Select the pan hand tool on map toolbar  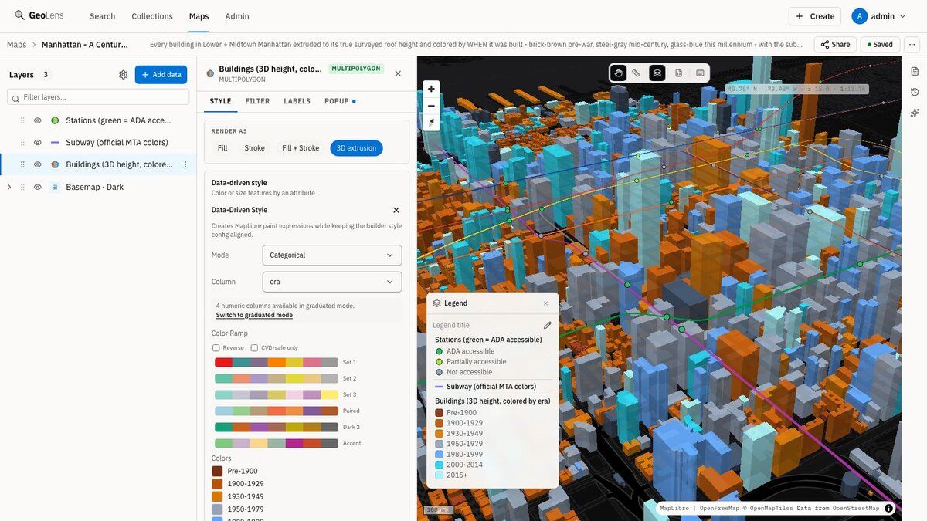click(618, 73)
